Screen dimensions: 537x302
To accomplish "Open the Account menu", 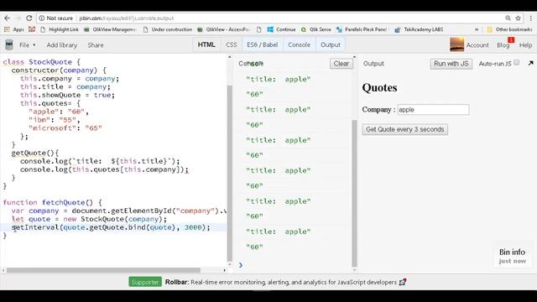I will [x=477, y=44].
